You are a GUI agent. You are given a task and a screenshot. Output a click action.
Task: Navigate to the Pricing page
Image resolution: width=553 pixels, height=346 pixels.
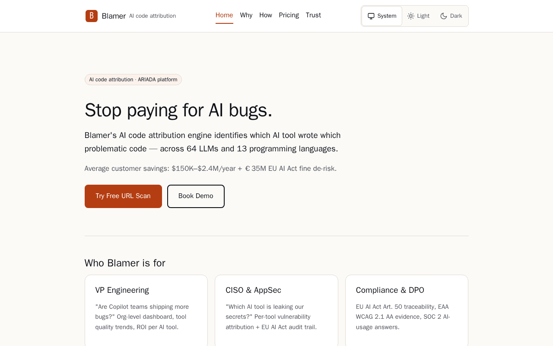pyautogui.click(x=289, y=15)
